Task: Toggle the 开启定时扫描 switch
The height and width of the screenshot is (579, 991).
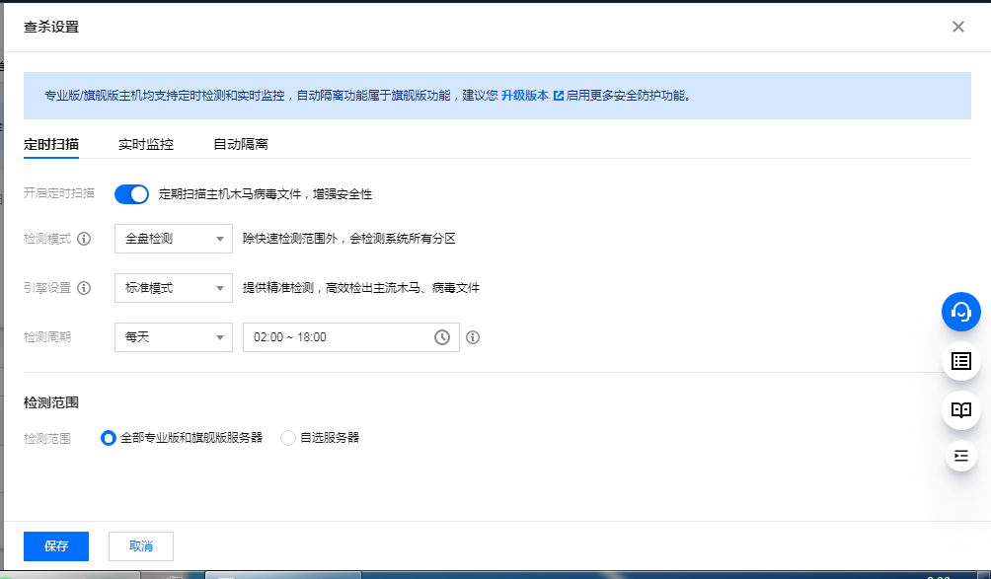Action: 131,194
